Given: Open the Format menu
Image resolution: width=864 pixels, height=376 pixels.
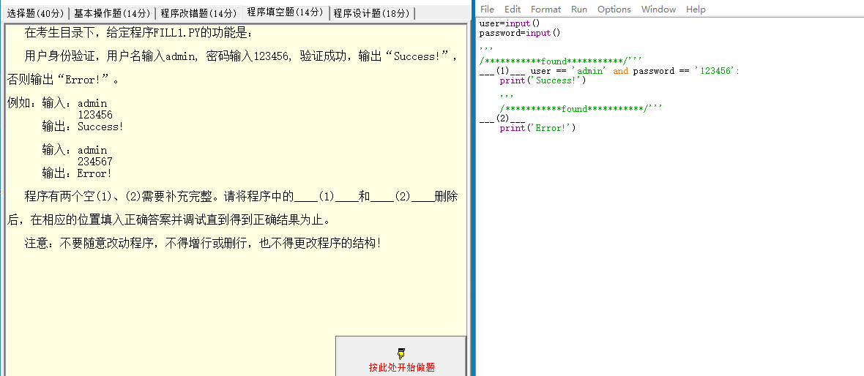Looking at the screenshot, I should [545, 10].
